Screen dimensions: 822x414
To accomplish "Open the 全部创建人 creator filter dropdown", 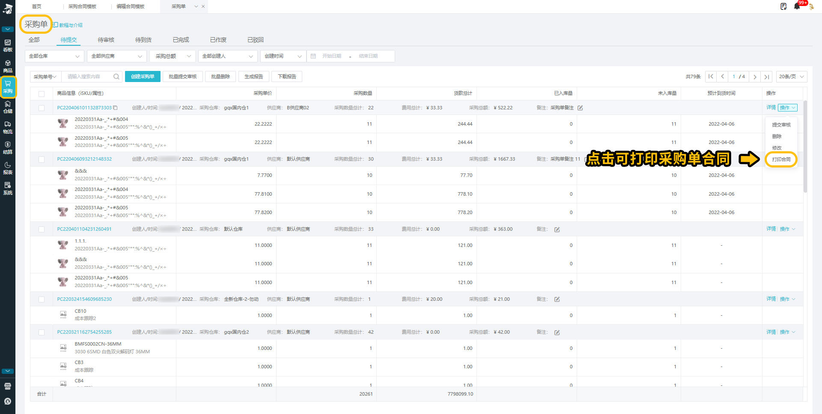I will (228, 56).
